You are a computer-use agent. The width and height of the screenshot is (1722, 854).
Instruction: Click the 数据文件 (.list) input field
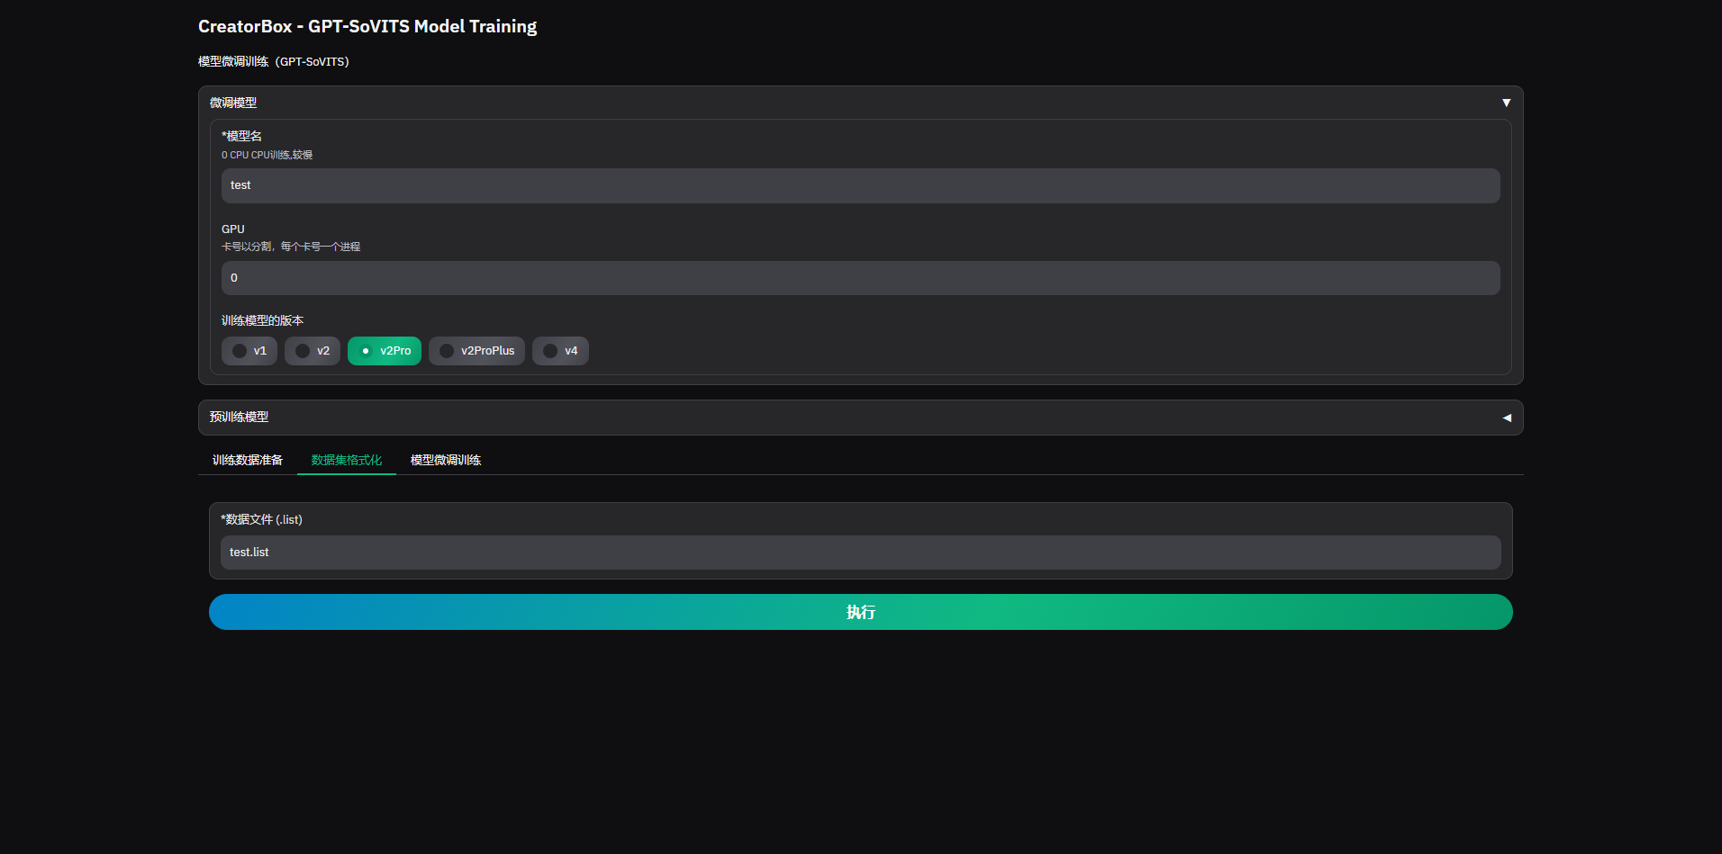[x=861, y=553]
